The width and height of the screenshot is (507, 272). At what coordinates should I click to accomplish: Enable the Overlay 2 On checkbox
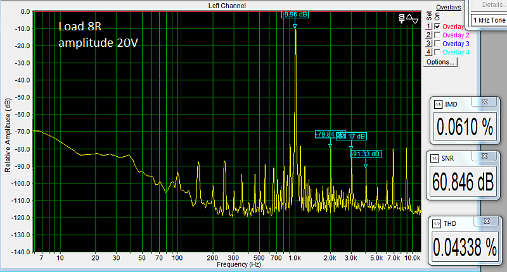(437, 35)
